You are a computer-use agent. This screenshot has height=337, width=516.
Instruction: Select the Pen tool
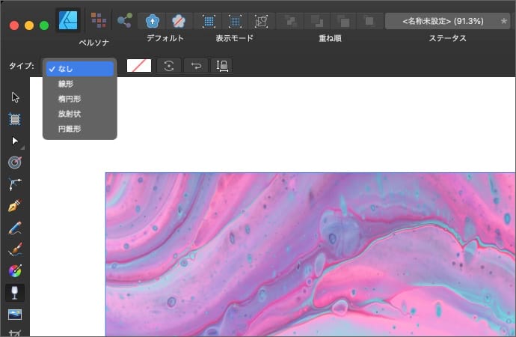click(14, 205)
